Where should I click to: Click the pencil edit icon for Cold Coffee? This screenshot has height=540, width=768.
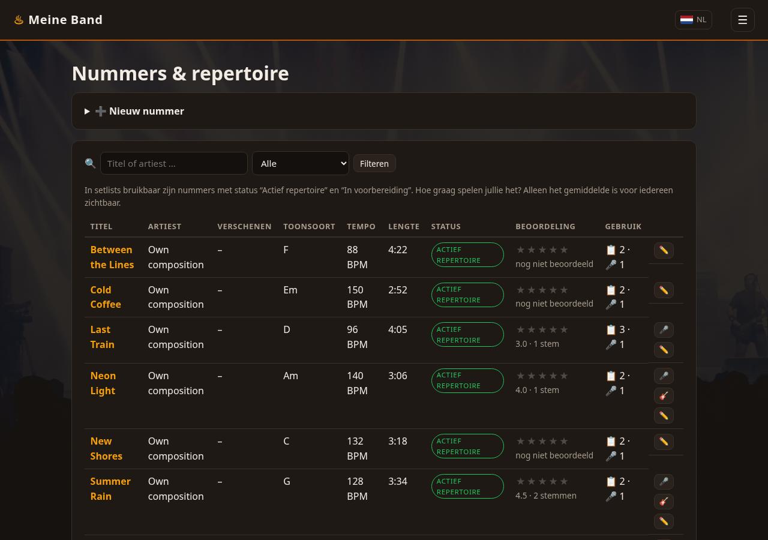664,290
